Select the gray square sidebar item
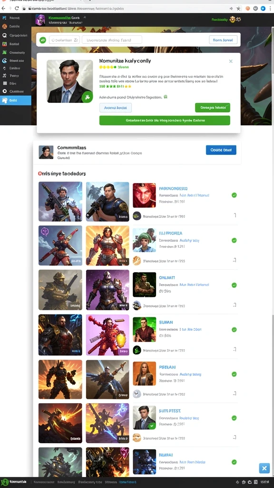Screen dimensions: 274x488 coord(5,83)
